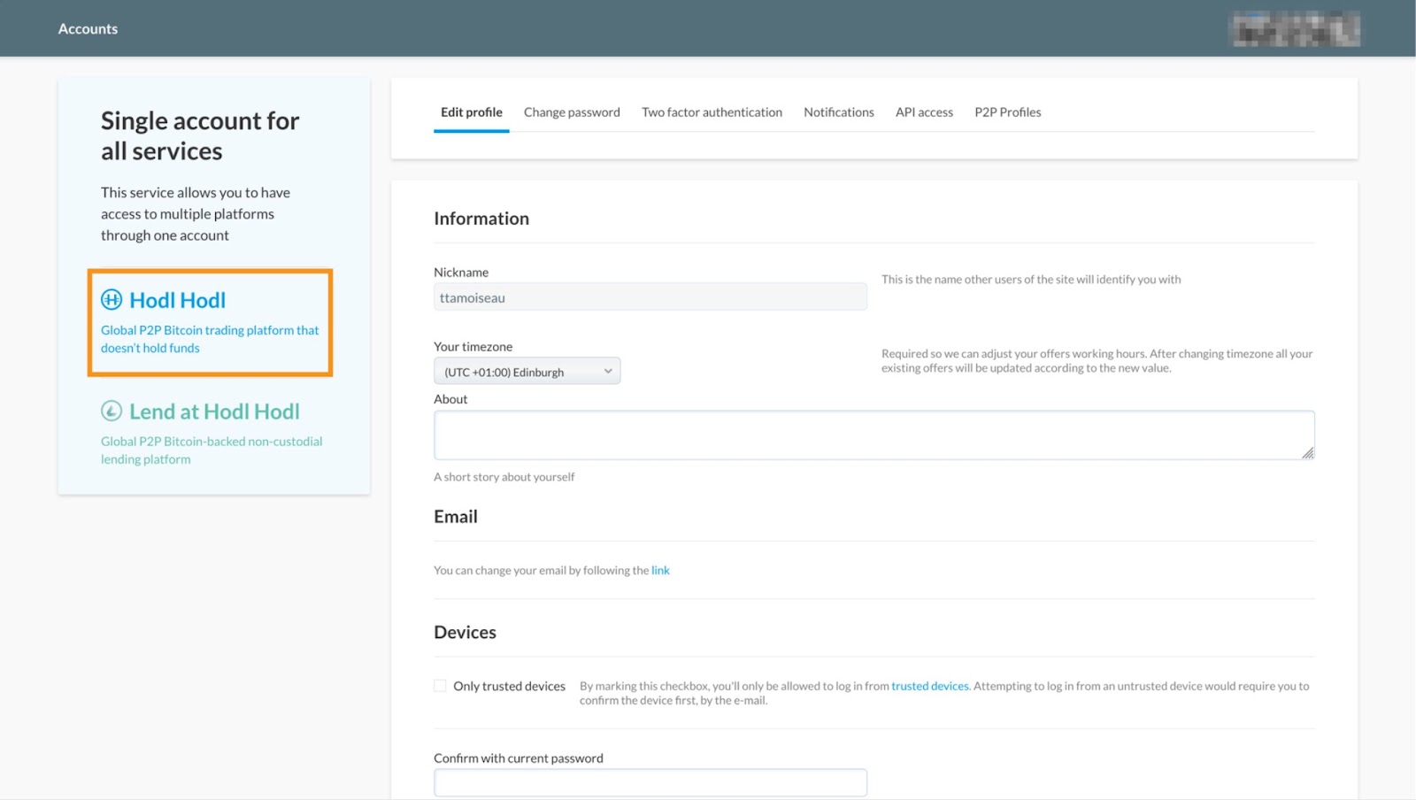Click the Accounts header link
The height and width of the screenshot is (800, 1416).
tap(88, 29)
